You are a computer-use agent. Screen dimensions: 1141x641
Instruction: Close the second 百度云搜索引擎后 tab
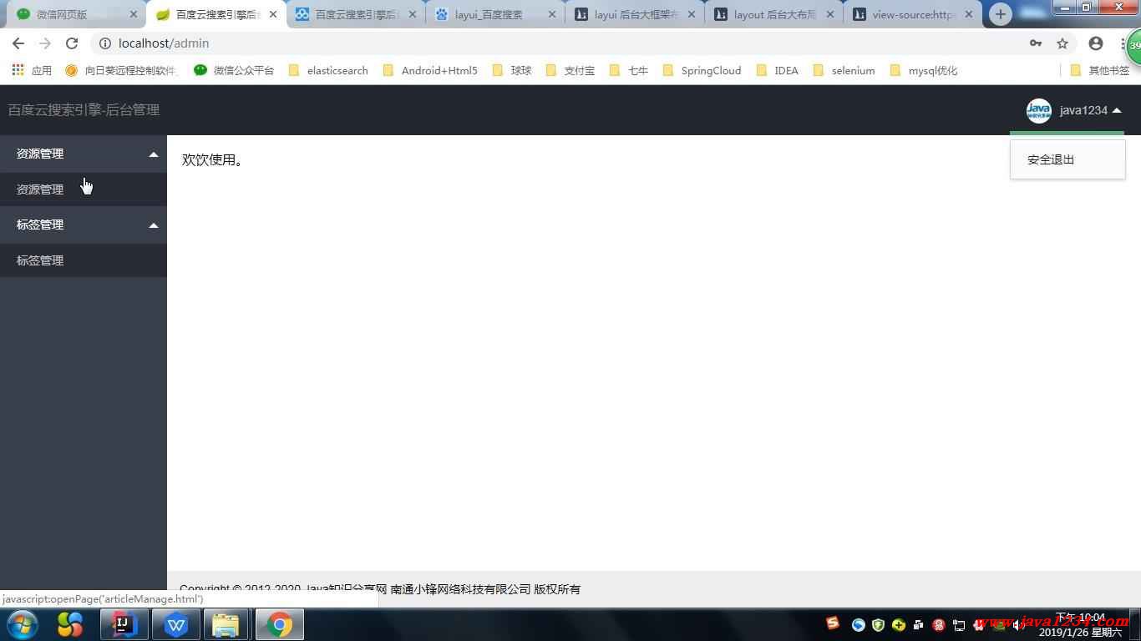(413, 14)
